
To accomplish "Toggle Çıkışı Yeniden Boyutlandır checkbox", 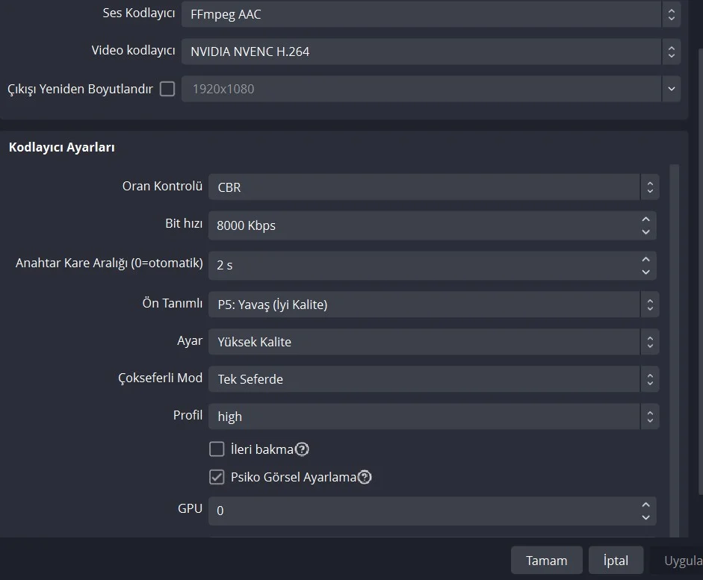I will [x=167, y=89].
